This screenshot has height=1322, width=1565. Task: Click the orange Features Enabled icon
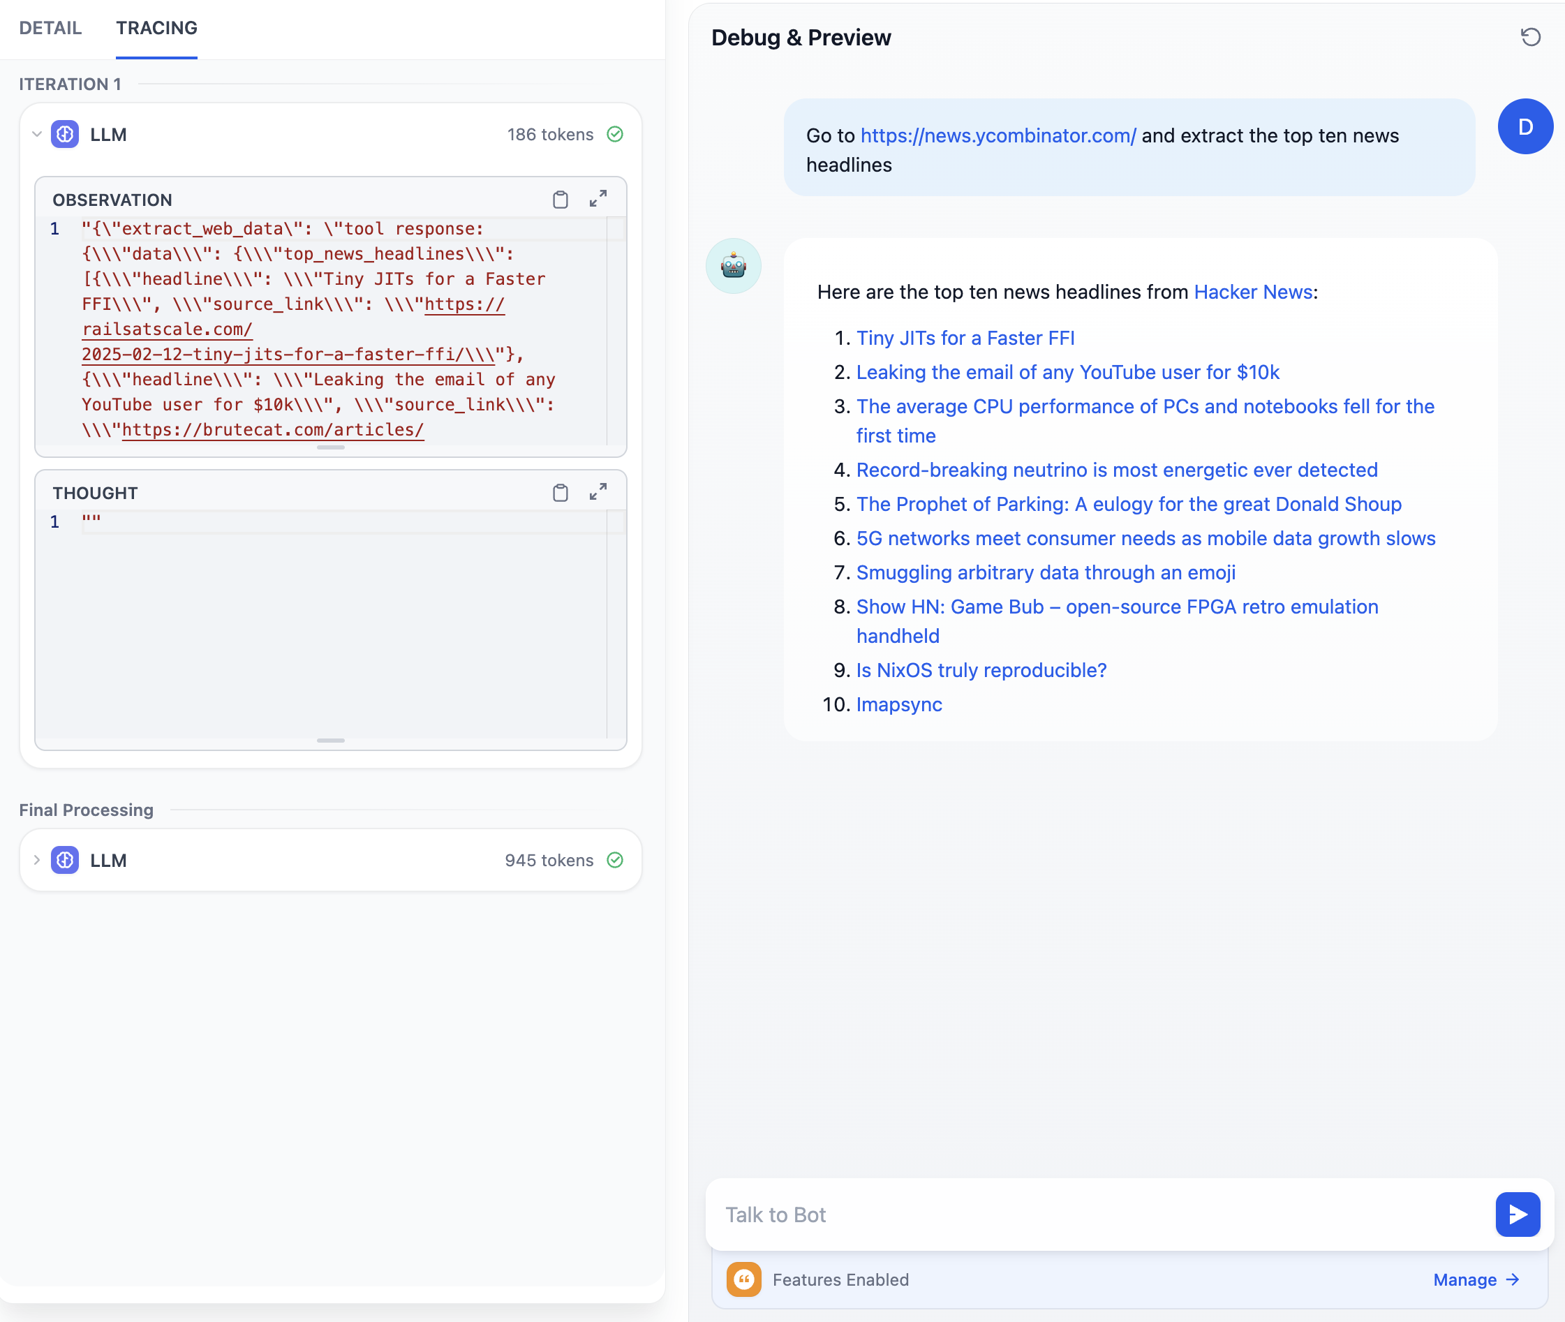click(743, 1279)
